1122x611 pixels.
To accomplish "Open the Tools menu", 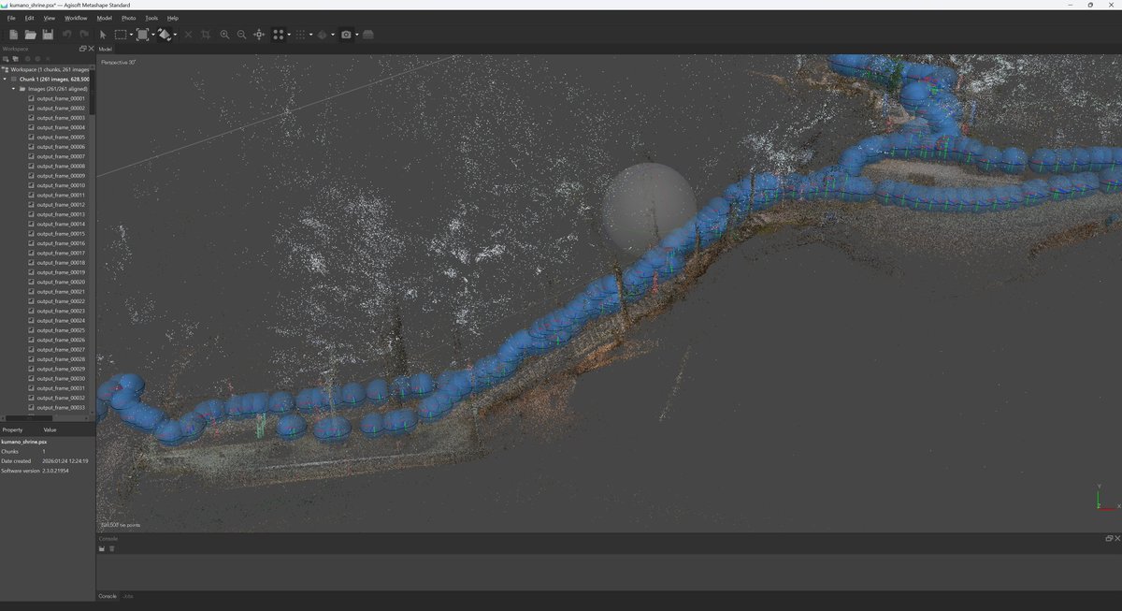I will 151,18.
